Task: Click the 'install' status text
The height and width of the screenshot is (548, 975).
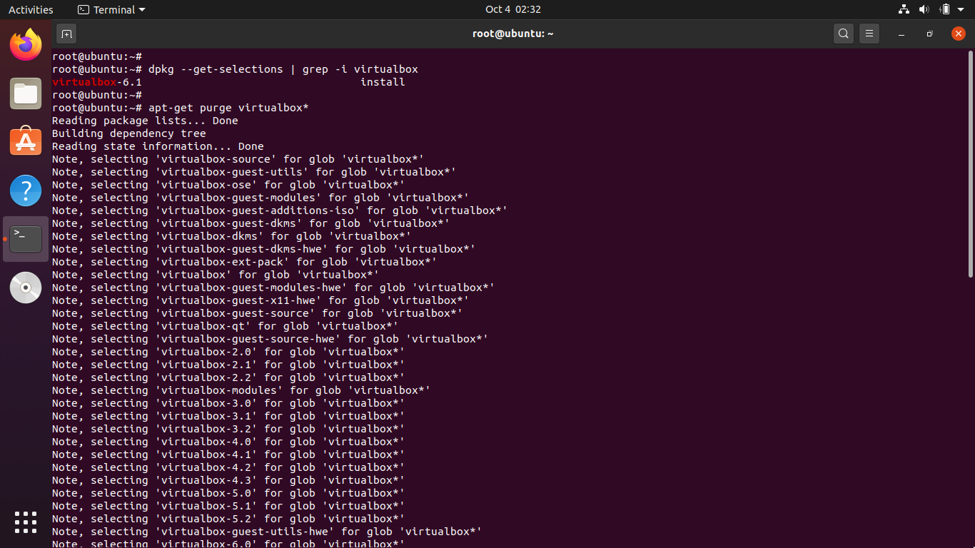Action: (383, 82)
